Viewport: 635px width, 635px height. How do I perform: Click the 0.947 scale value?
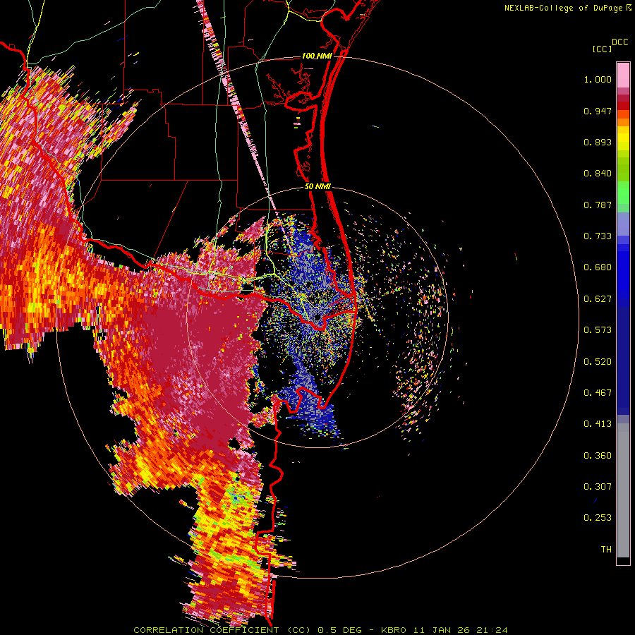coord(598,111)
